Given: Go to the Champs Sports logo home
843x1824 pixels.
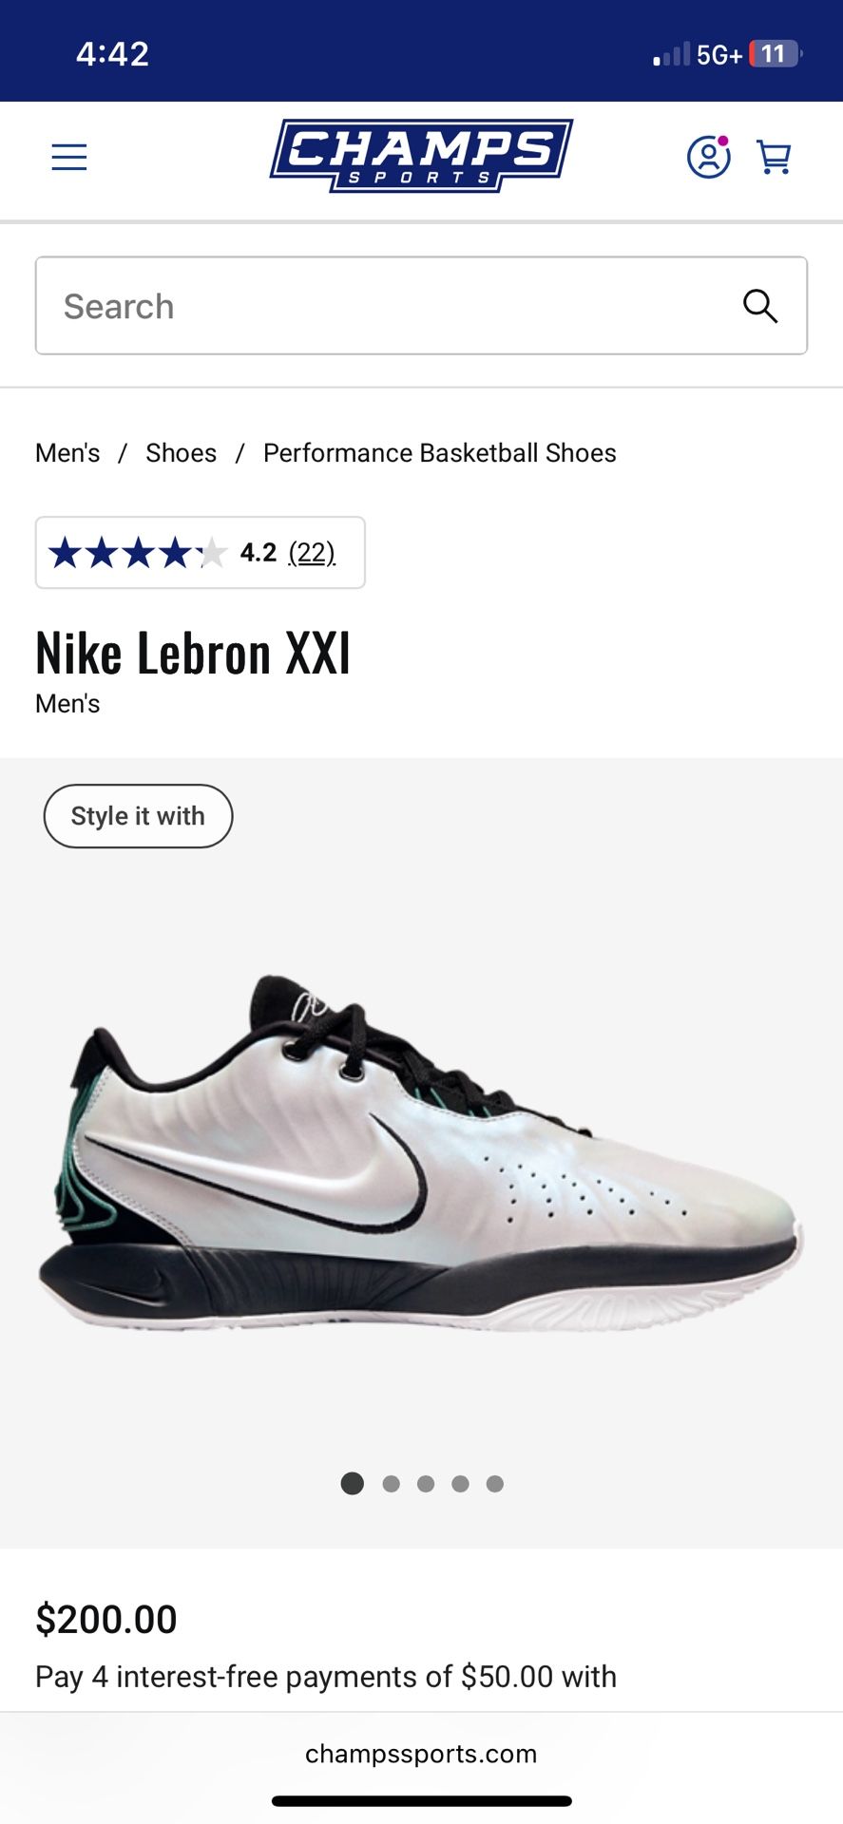Looking at the screenshot, I should (421, 155).
